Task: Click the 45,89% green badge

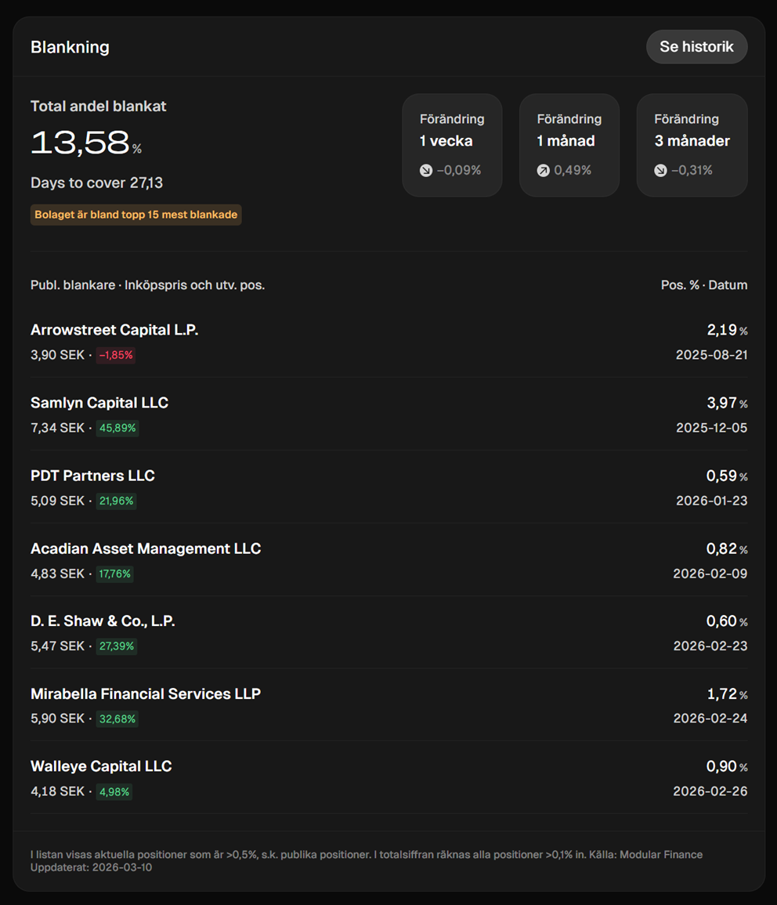Action: [117, 429]
